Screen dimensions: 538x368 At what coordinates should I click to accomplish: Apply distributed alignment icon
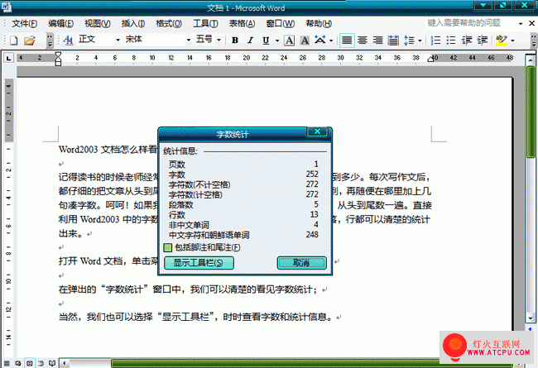click(x=393, y=41)
